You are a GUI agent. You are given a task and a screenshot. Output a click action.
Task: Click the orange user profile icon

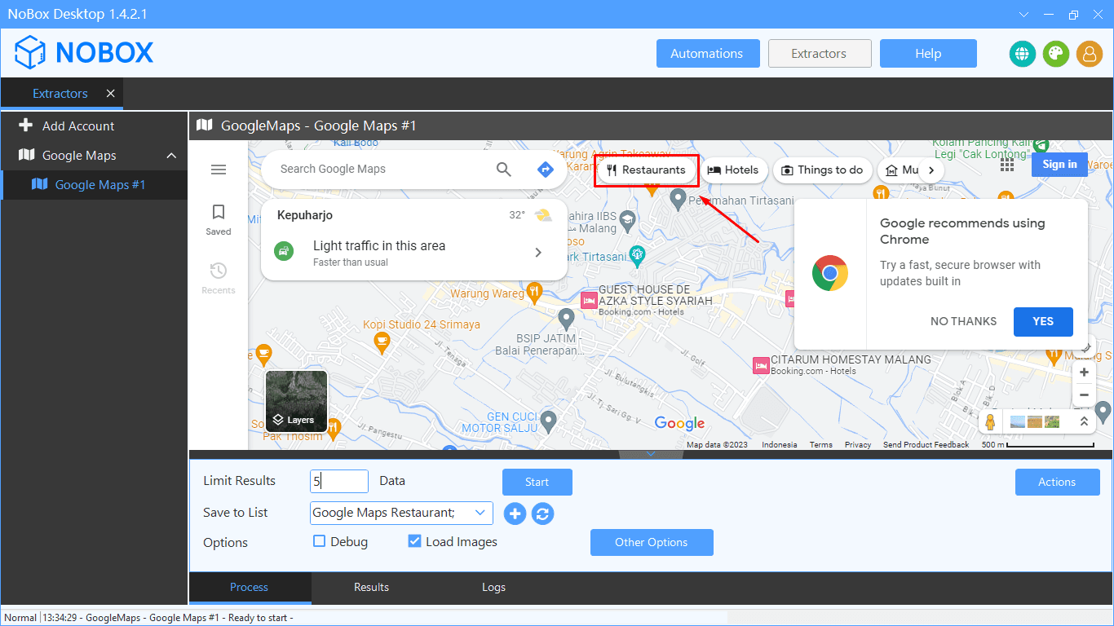point(1089,54)
